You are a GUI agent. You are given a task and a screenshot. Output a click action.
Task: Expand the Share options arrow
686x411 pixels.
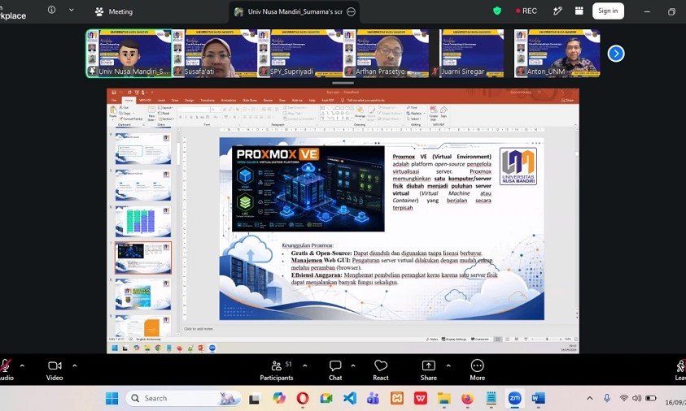[x=448, y=366]
